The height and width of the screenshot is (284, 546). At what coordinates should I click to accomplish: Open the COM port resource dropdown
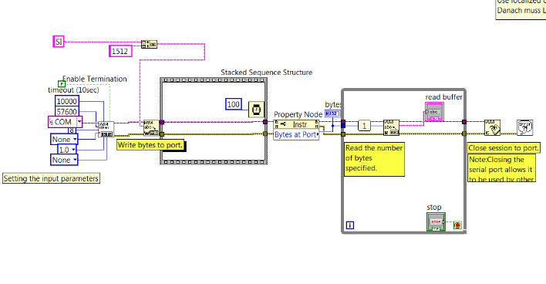(79, 122)
